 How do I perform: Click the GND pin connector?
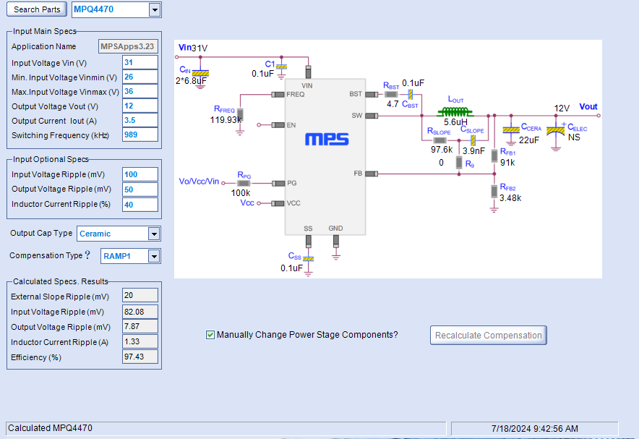pos(336,242)
